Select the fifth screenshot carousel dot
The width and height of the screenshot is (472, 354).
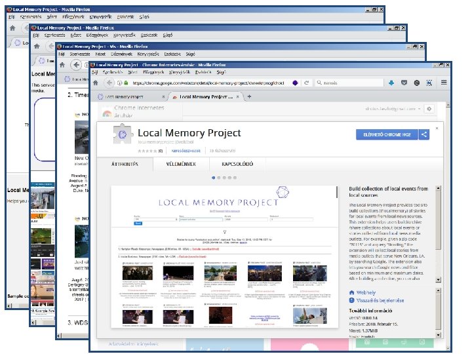[235, 178]
